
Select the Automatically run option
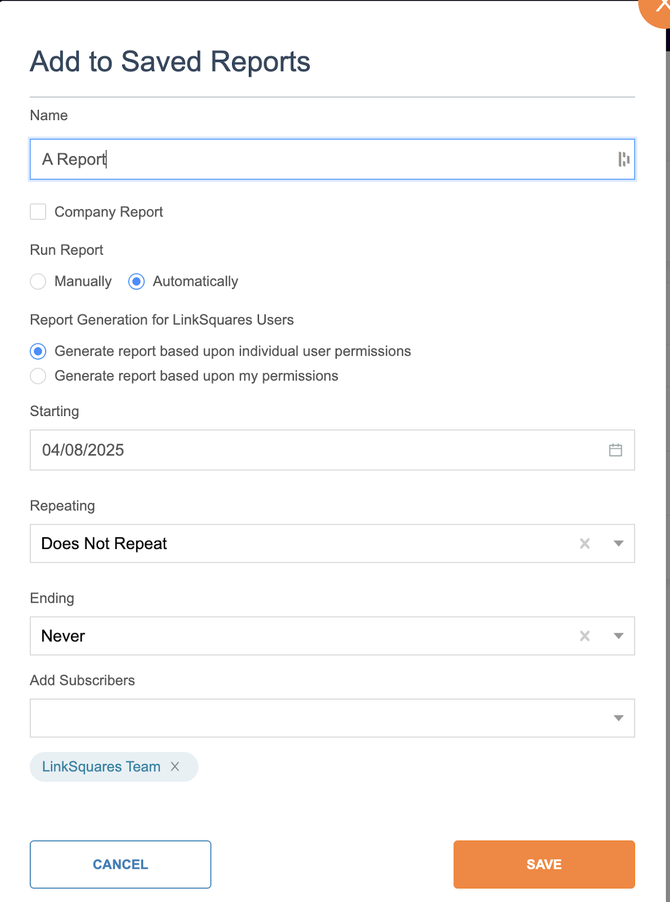(x=136, y=281)
